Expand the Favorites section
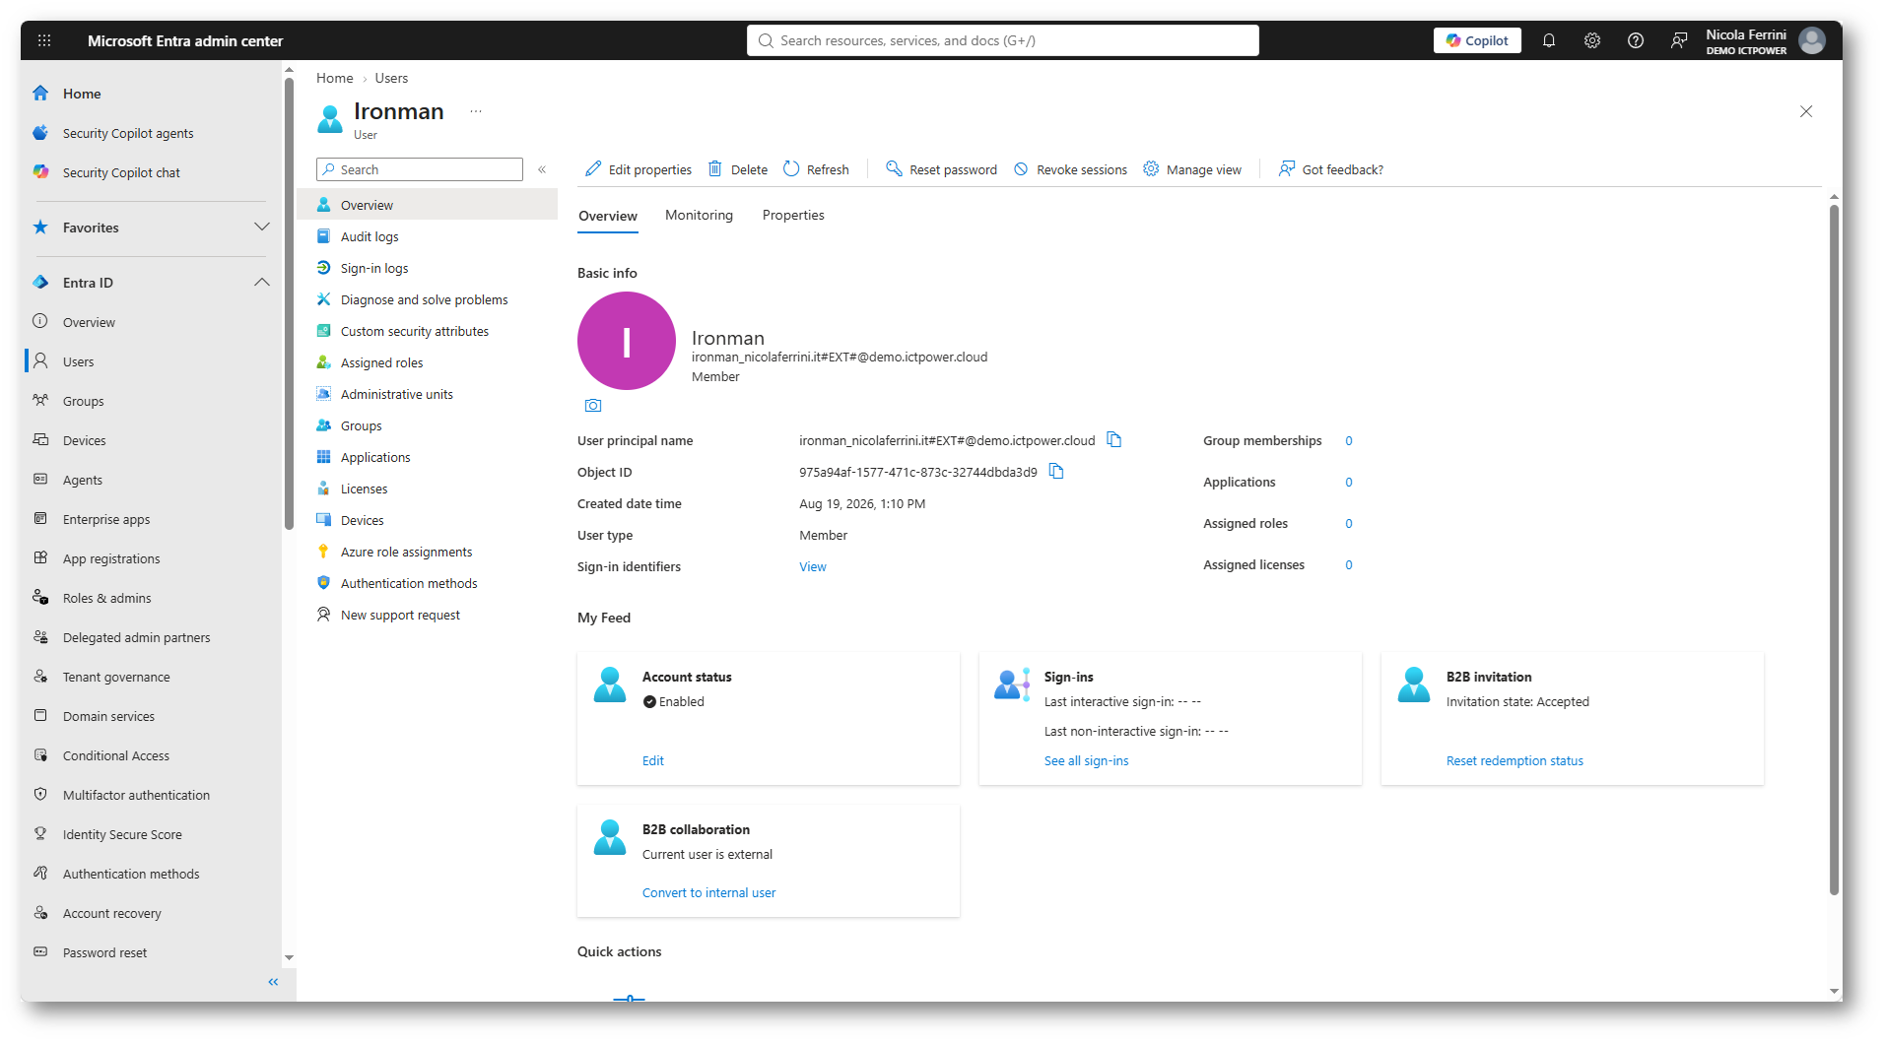This screenshot has height=1043, width=1884. tap(262, 228)
